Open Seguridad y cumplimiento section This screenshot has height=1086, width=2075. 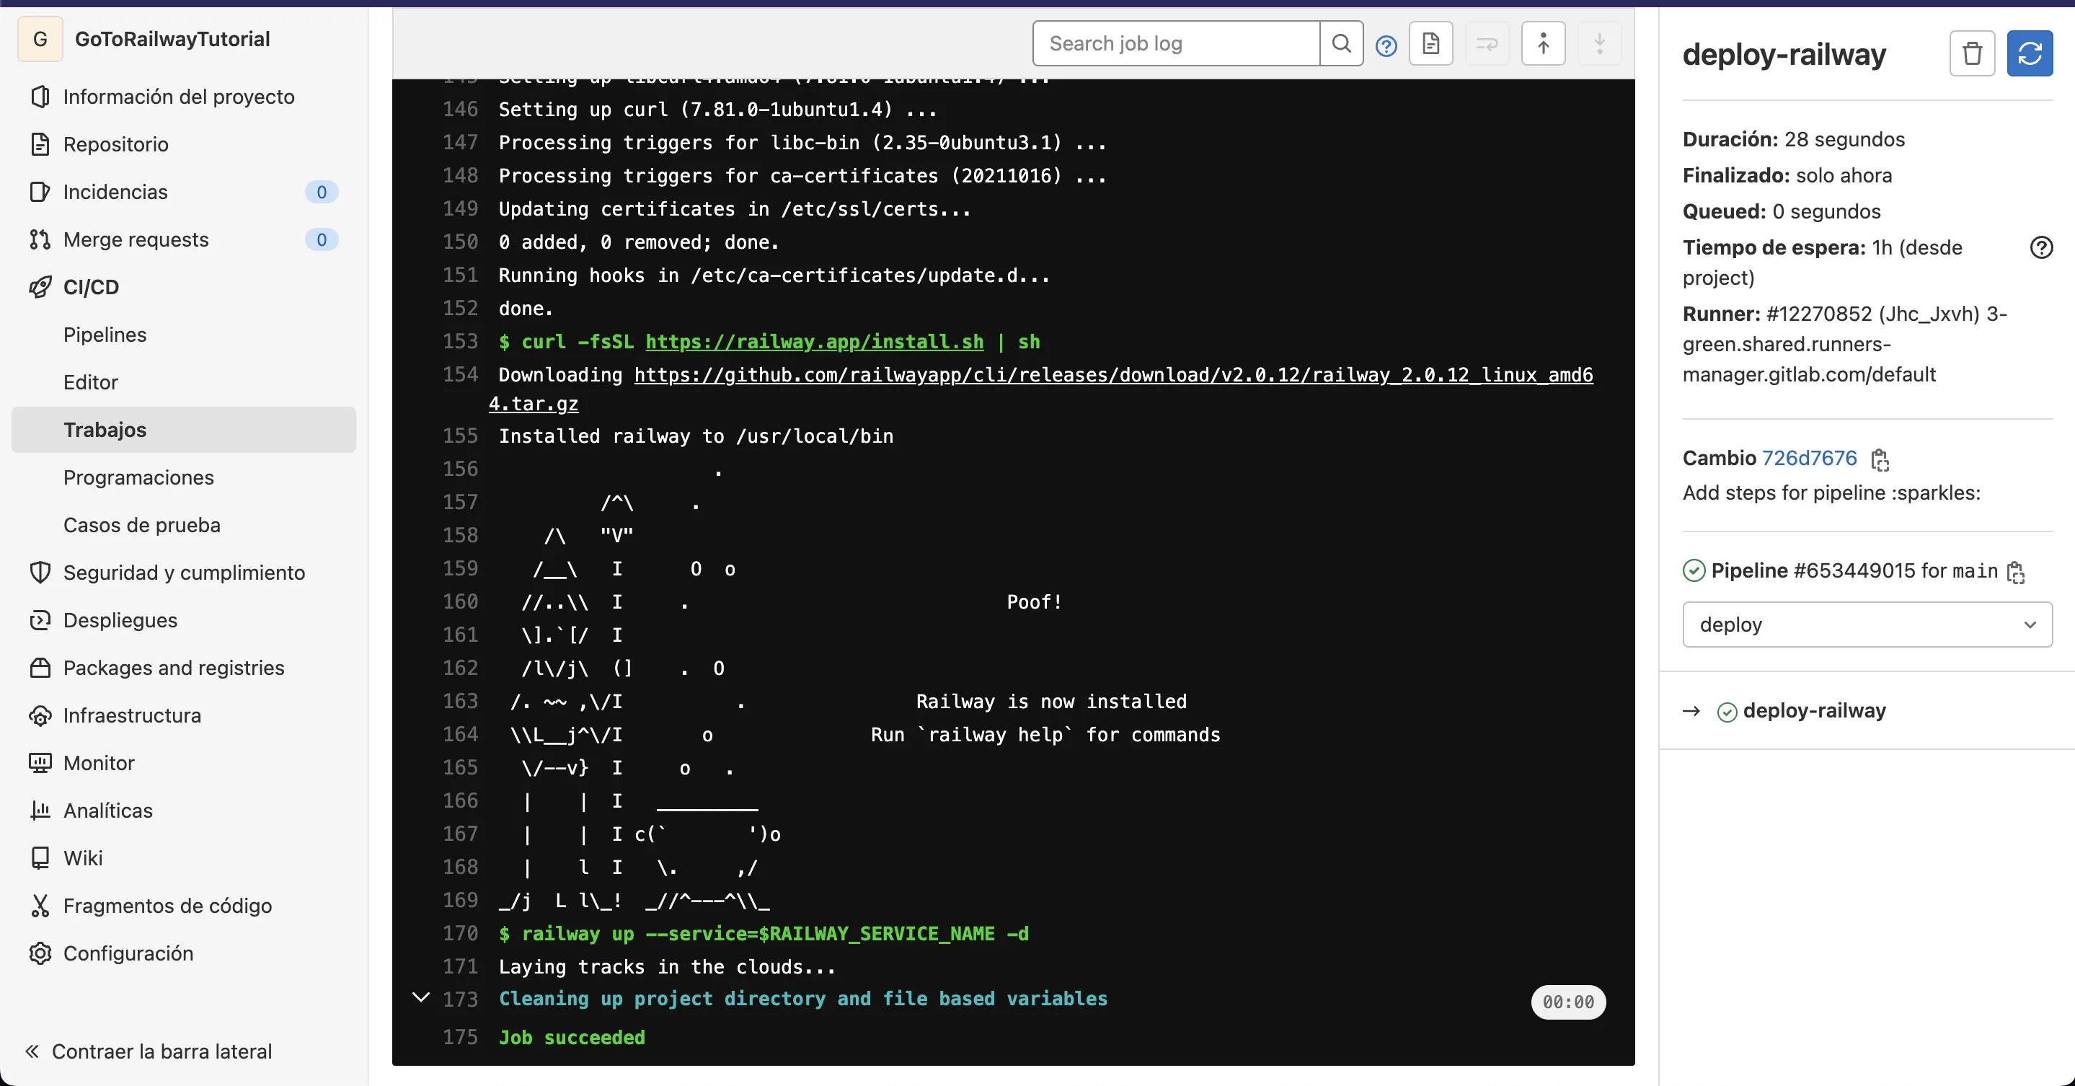[184, 572]
